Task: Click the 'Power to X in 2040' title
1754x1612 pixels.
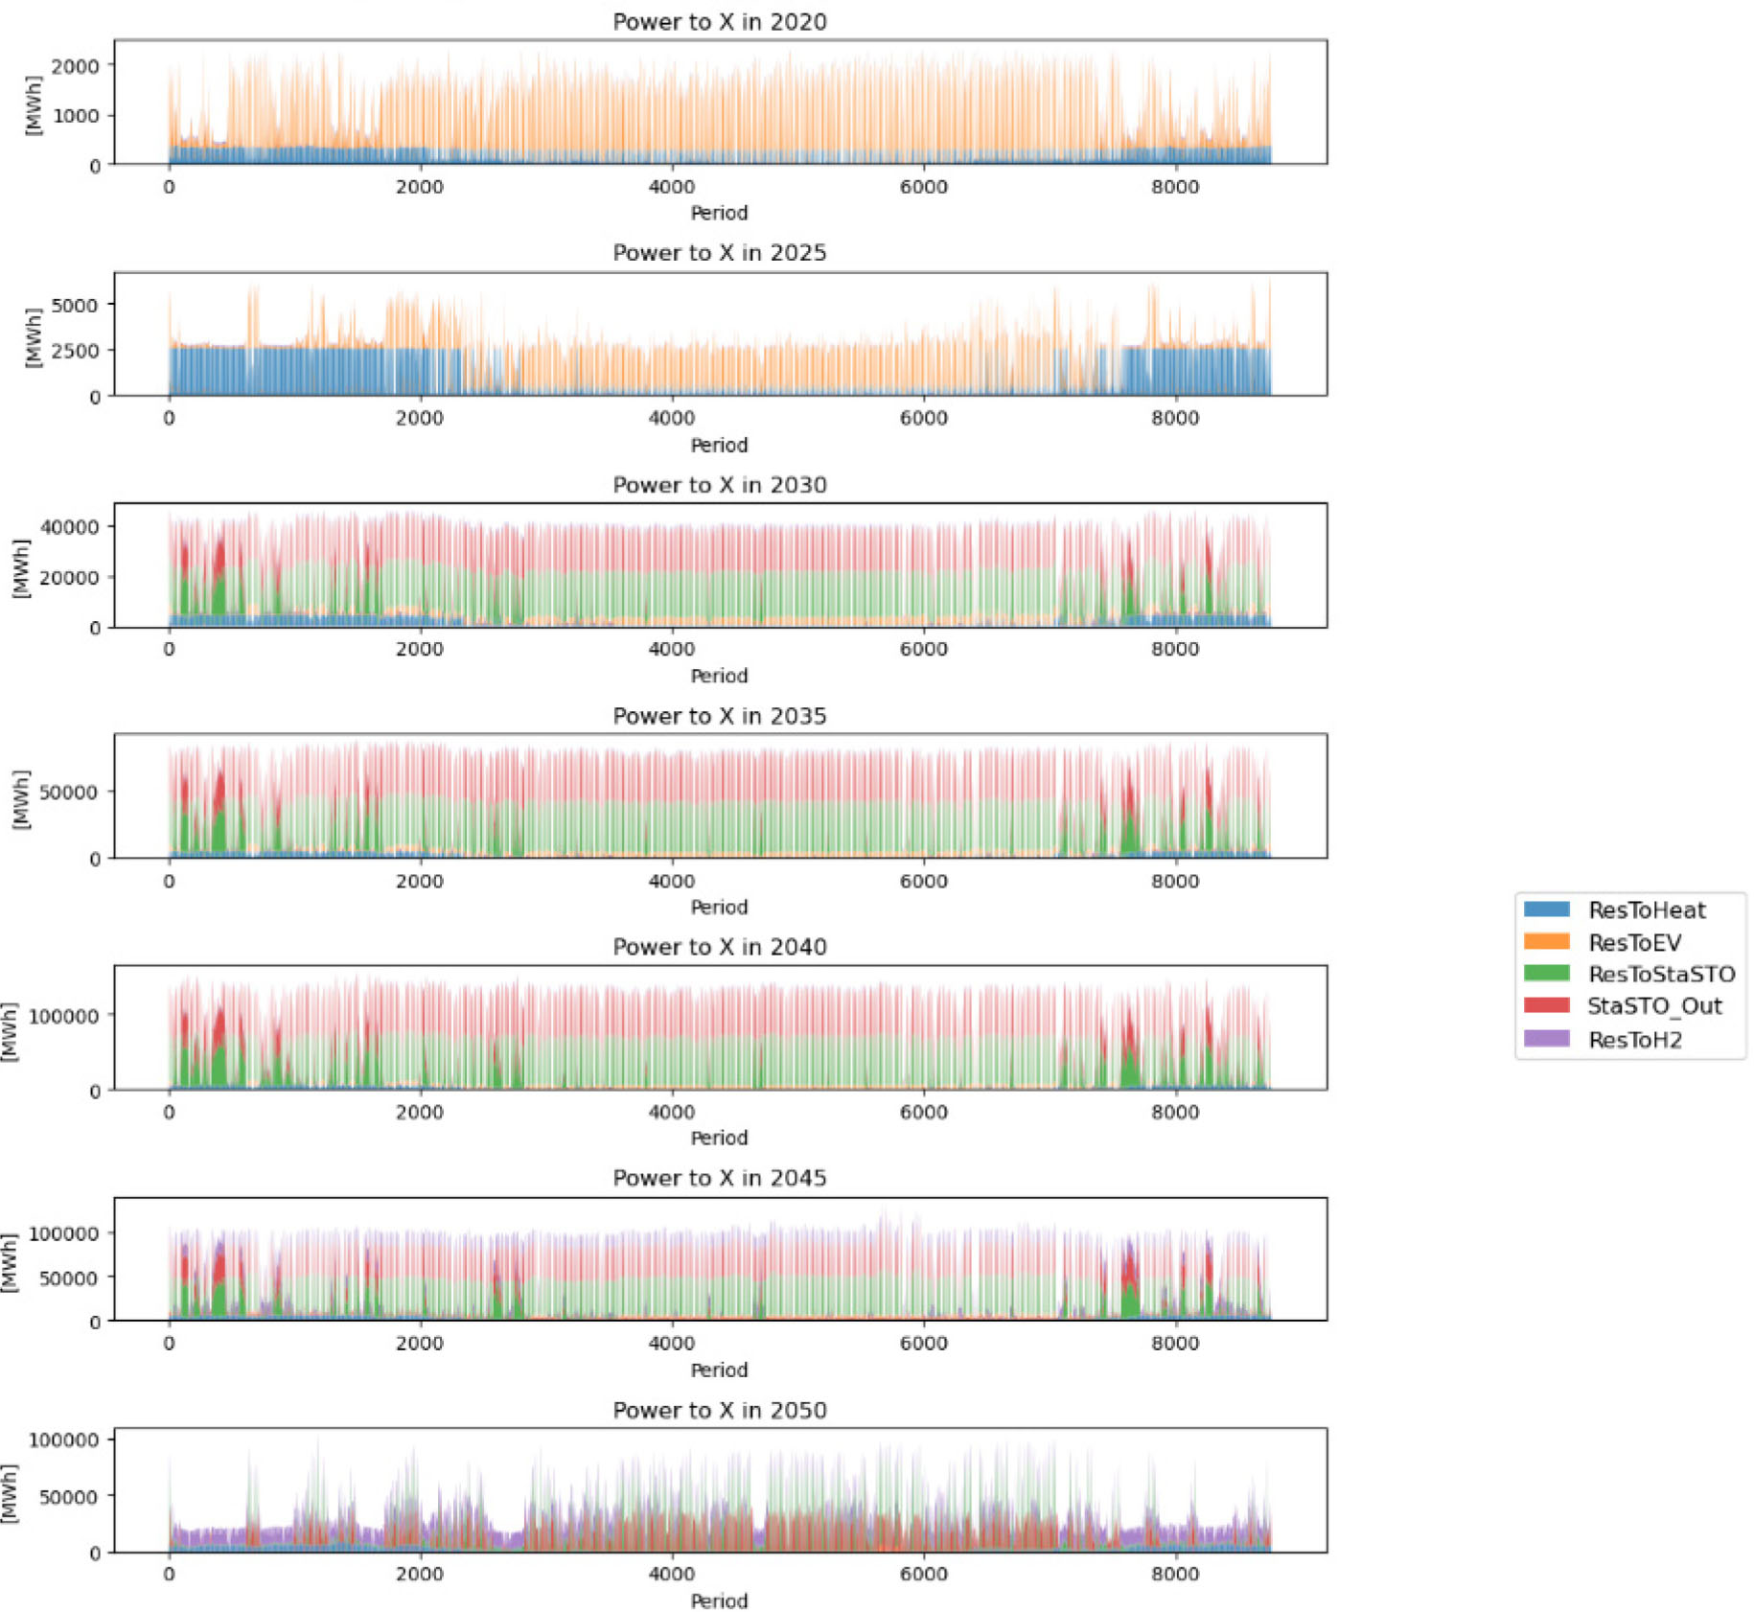Action: [719, 947]
